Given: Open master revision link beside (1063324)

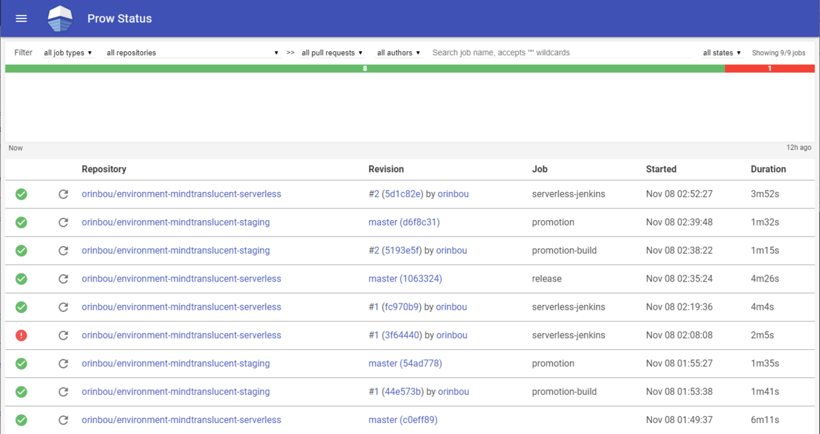Looking at the screenshot, I should tap(383, 279).
